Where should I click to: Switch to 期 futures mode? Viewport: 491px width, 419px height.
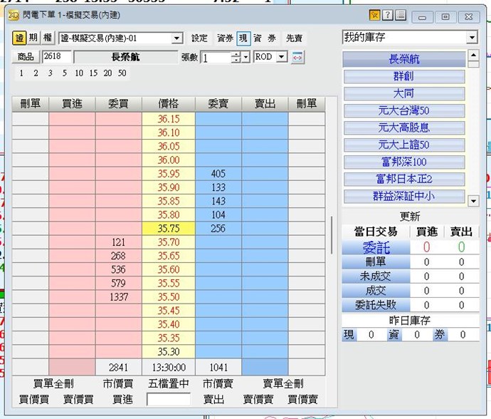point(33,38)
